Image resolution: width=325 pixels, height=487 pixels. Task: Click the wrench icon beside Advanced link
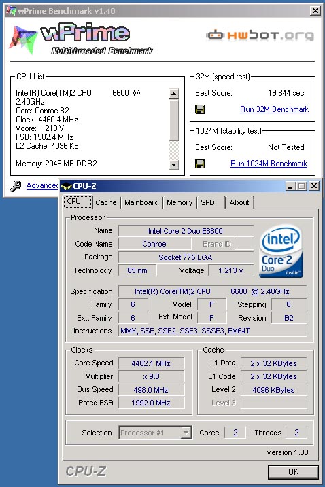tap(16, 185)
